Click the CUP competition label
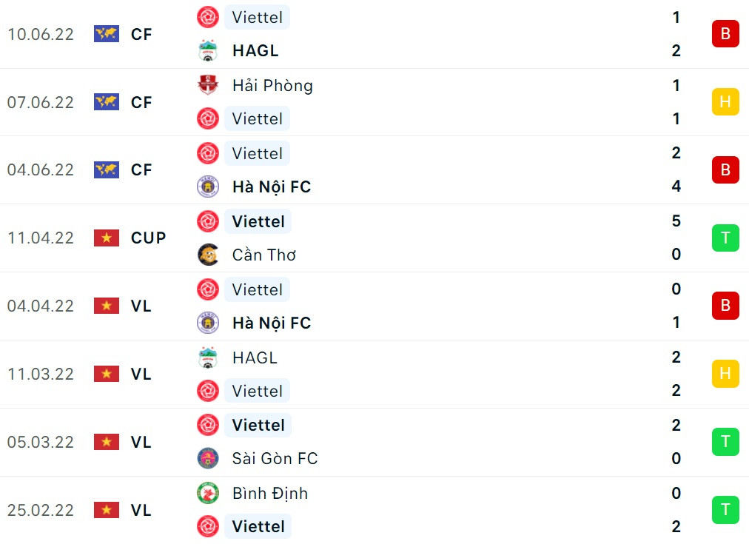Viewport: 749px width, 544px height. point(148,238)
